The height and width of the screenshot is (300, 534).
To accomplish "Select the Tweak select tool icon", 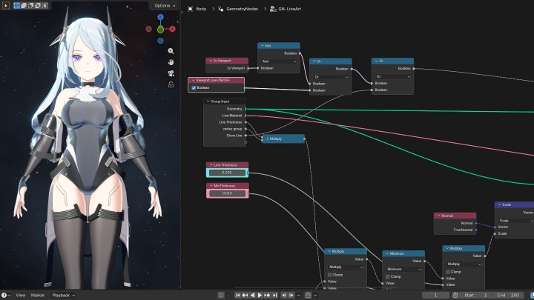I will coord(6,5).
